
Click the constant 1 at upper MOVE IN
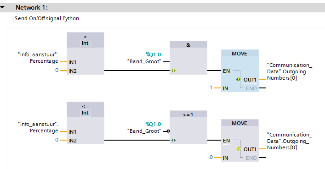(211, 87)
